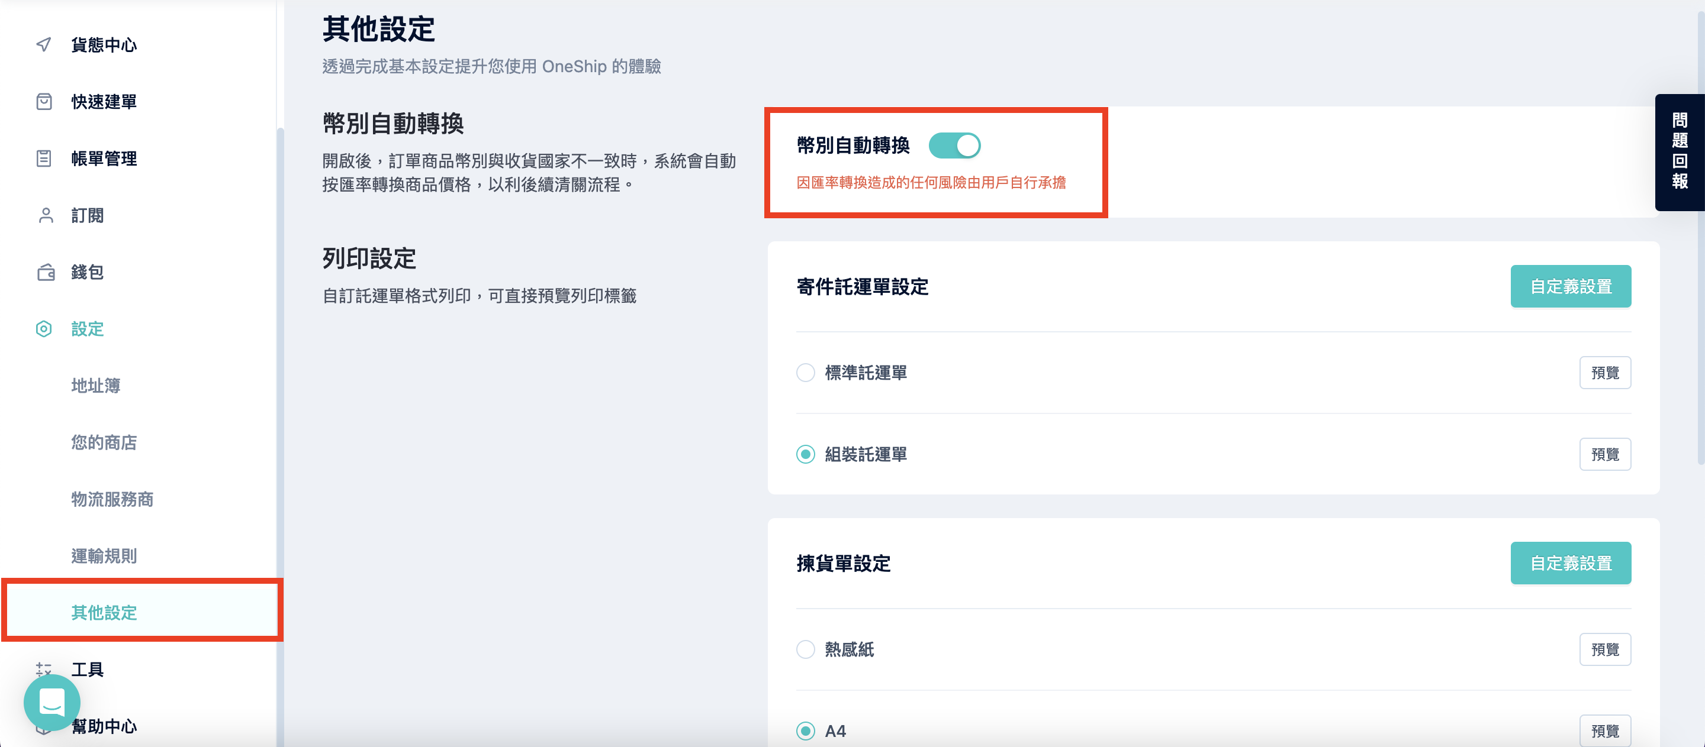The height and width of the screenshot is (747, 1705).
Task: Click the 工具 sliders icon
Action: 44,668
